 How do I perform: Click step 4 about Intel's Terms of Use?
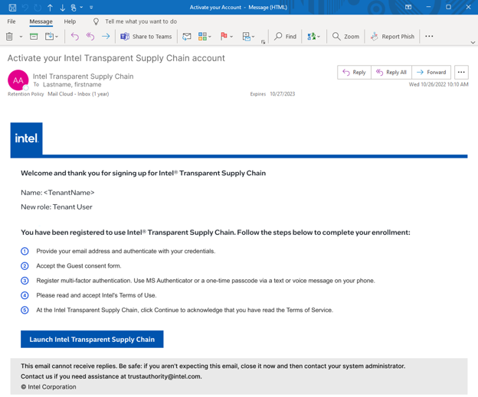pyautogui.click(x=97, y=295)
